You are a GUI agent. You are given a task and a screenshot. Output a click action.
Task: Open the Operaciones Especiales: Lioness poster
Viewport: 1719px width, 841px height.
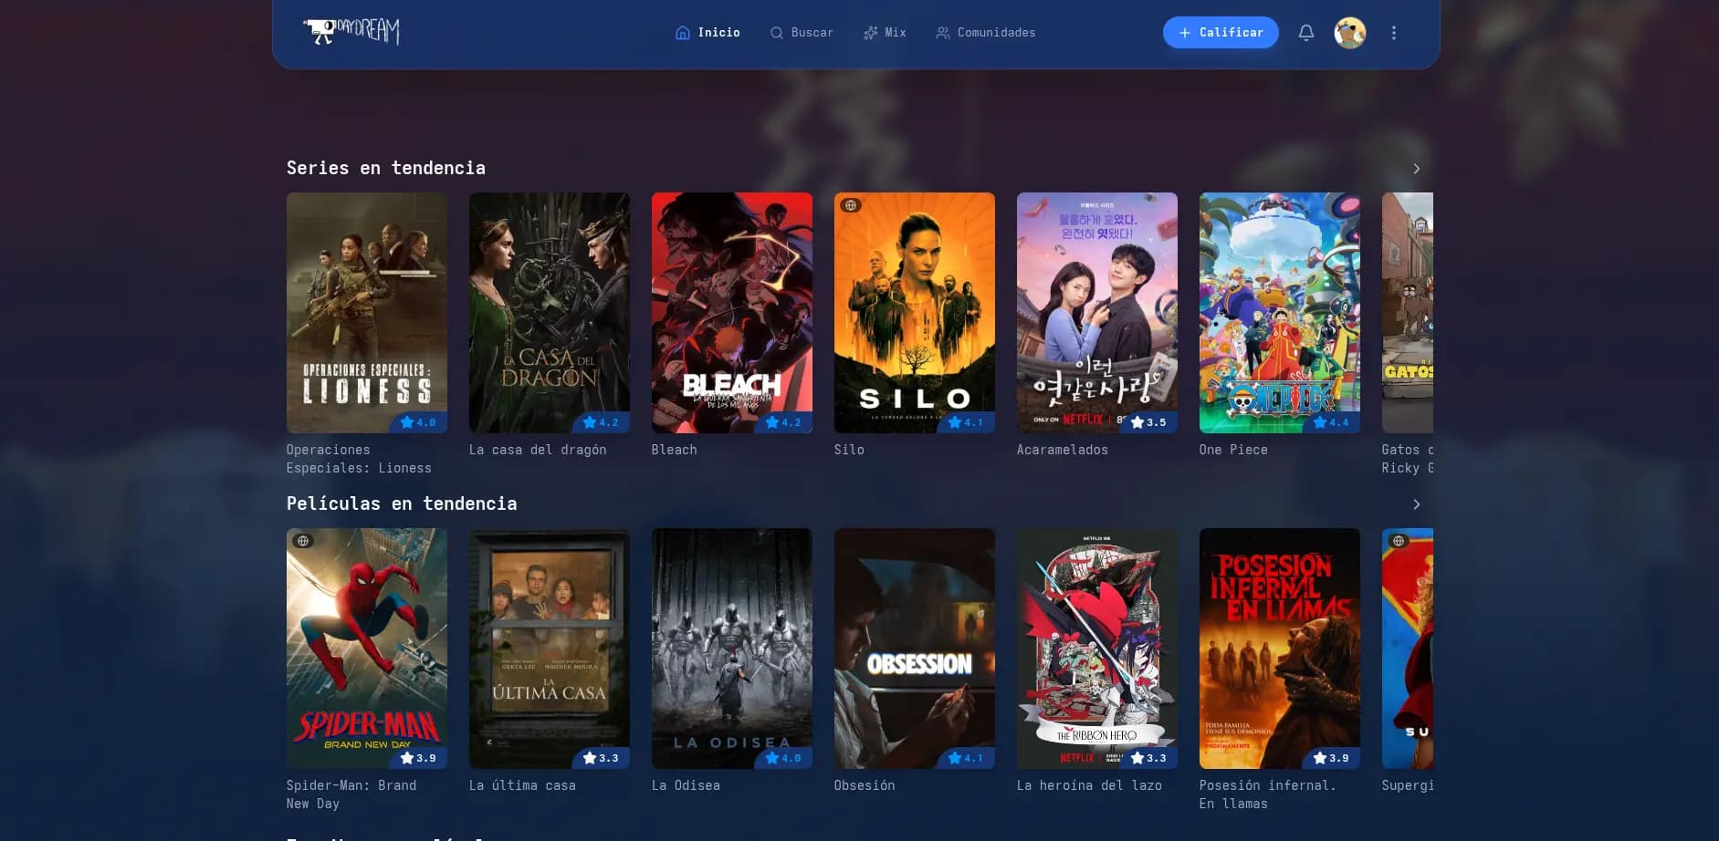[367, 313]
